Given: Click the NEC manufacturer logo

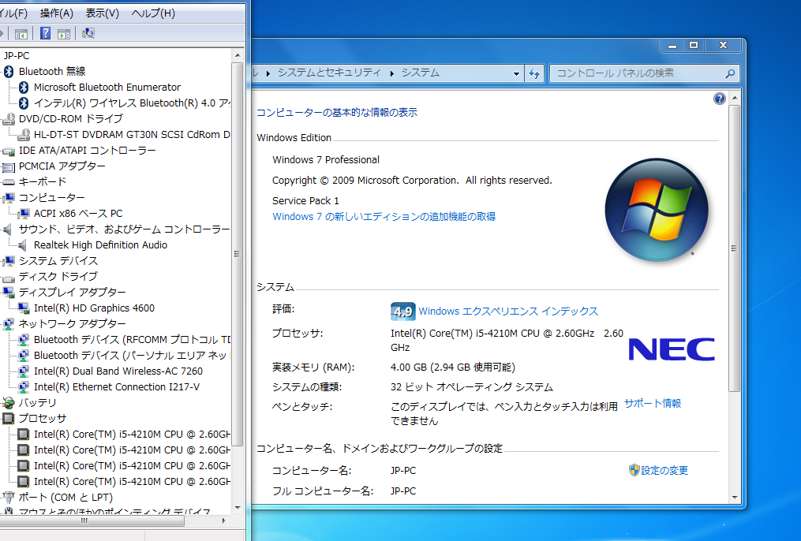Looking at the screenshot, I should click(672, 349).
